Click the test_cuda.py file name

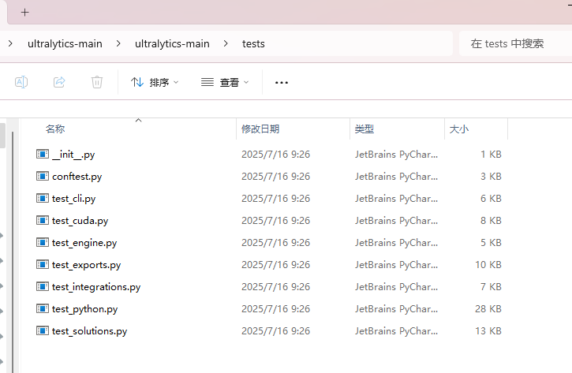tap(80, 221)
